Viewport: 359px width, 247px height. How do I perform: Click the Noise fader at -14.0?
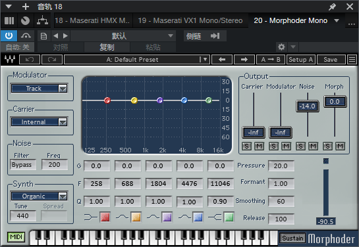(x=308, y=106)
